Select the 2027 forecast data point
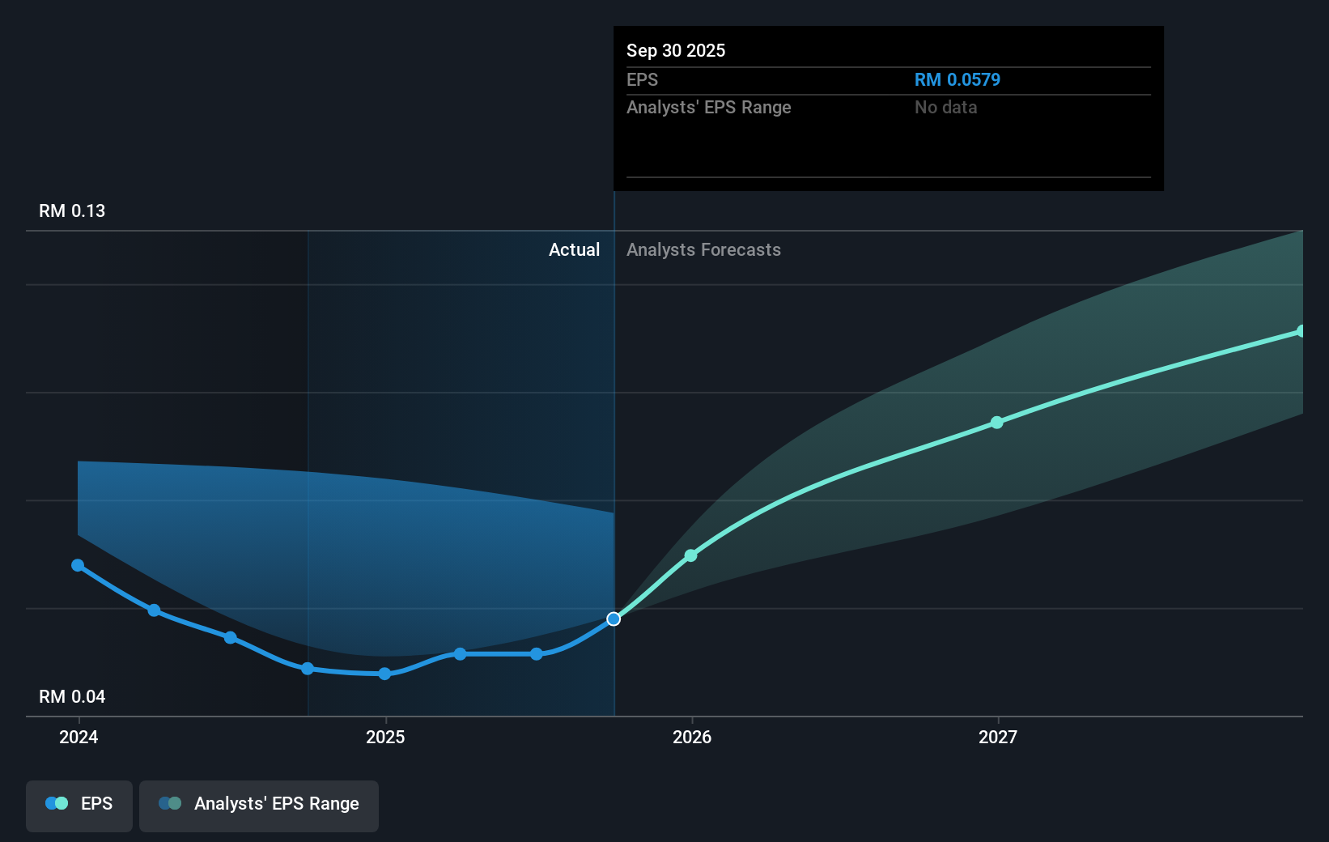Viewport: 1329px width, 842px height. tap(996, 422)
